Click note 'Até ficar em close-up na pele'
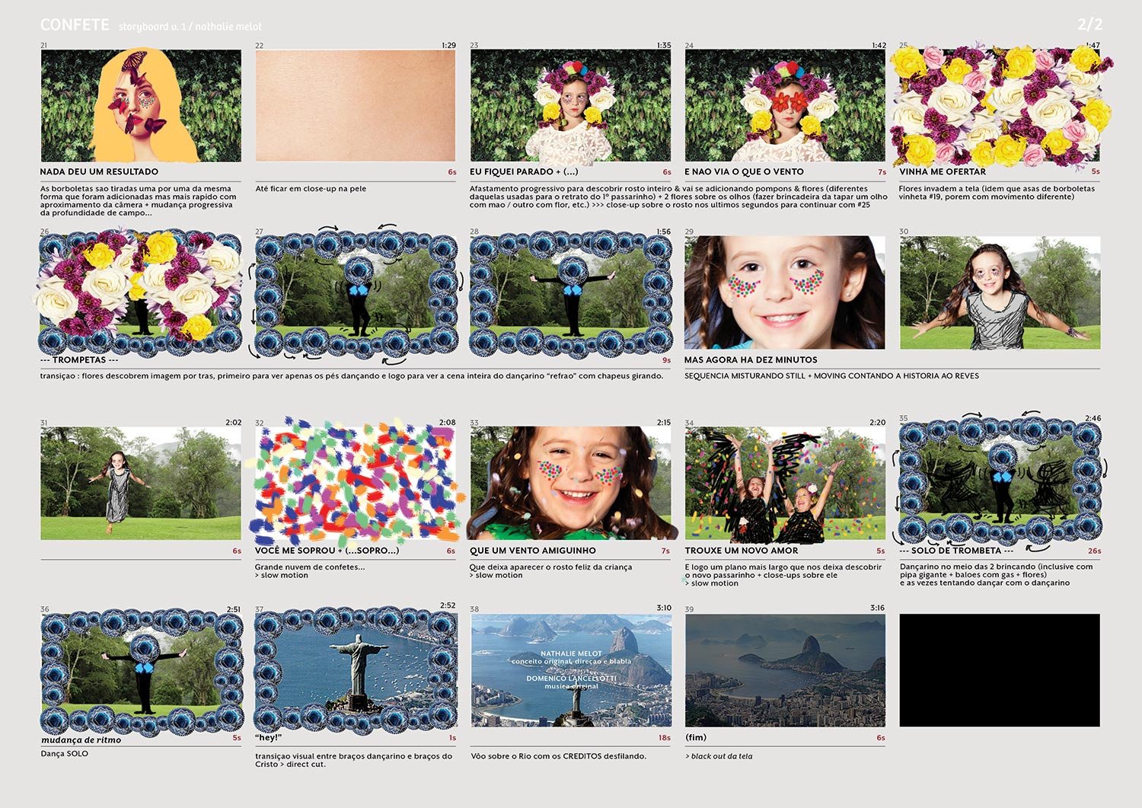The width and height of the screenshot is (1142, 808). pos(311,189)
